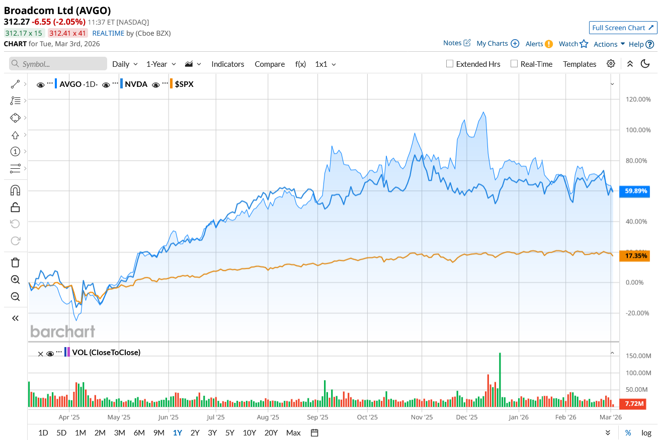Image resolution: width=658 pixels, height=440 pixels.
Task: Hide the VOL indicator with eye icon
Action: coord(50,354)
